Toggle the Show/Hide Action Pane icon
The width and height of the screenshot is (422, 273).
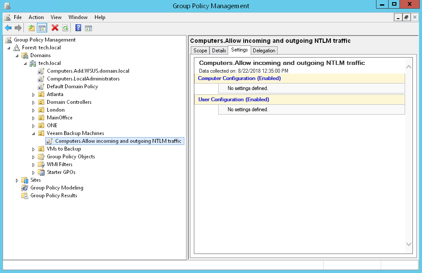[x=88, y=28]
